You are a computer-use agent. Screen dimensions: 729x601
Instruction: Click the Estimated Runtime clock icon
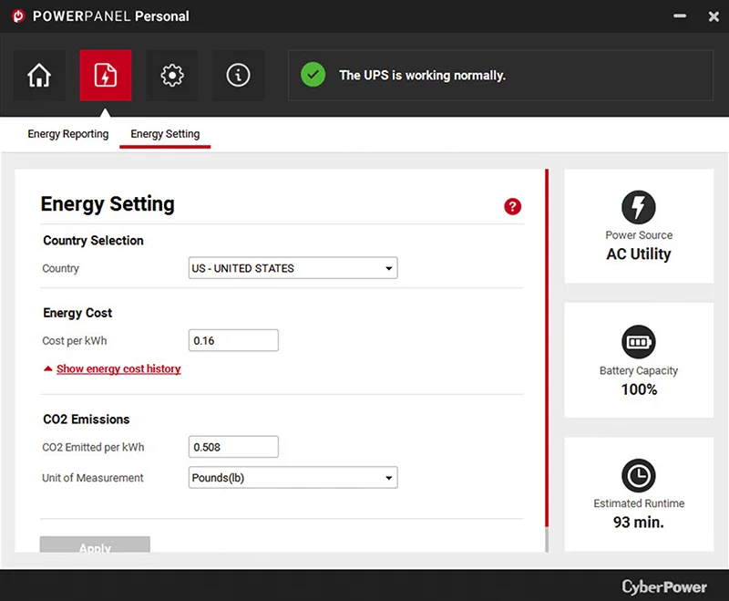(639, 476)
